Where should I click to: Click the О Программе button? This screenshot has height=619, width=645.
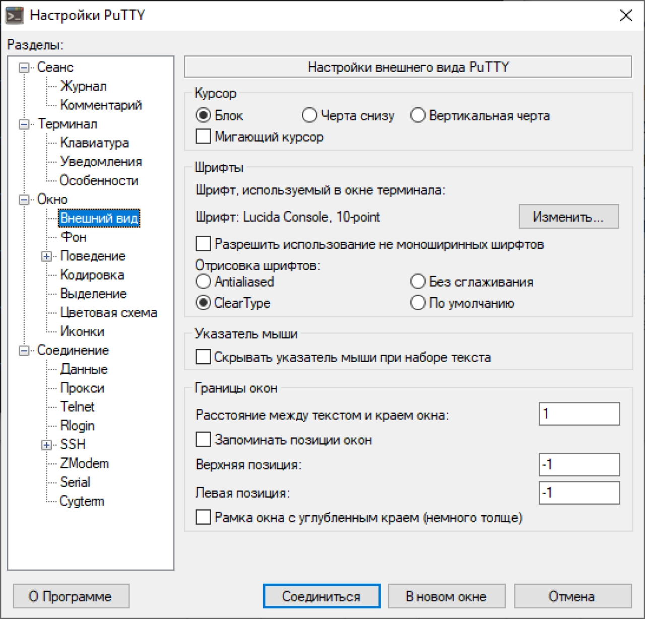point(71,596)
